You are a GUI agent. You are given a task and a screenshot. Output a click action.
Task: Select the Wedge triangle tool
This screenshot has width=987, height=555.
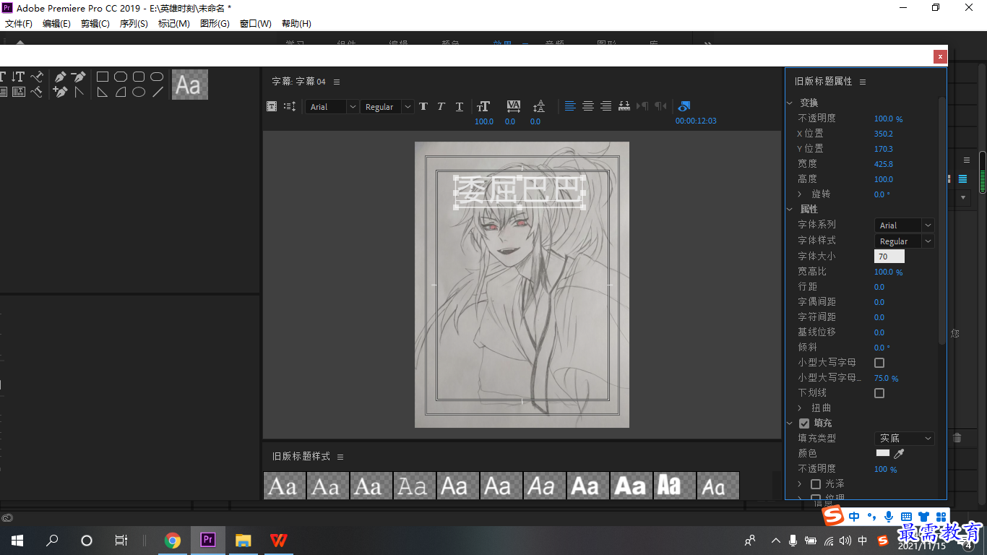103,92
